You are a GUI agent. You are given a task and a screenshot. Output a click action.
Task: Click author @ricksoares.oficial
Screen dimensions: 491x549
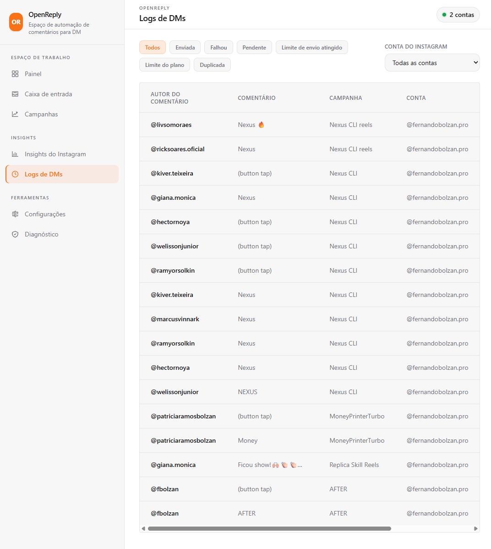(x=177, y=149)
